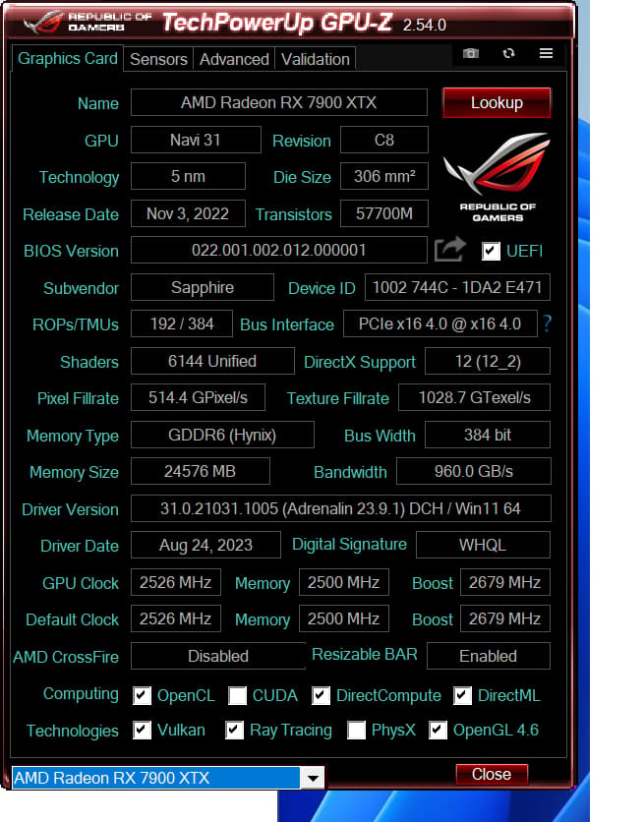Click the Transistors value 57700M

[384, 213]
